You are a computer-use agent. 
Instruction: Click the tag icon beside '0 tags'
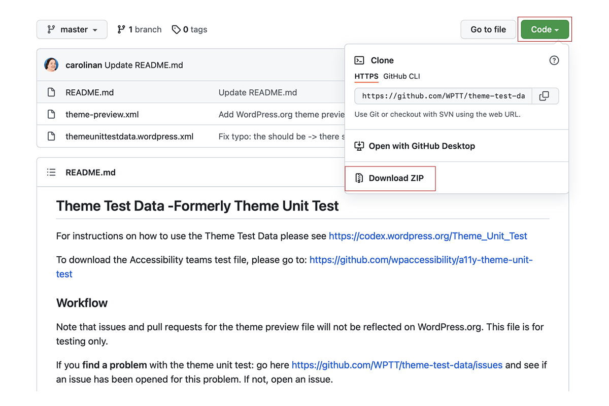176,29
